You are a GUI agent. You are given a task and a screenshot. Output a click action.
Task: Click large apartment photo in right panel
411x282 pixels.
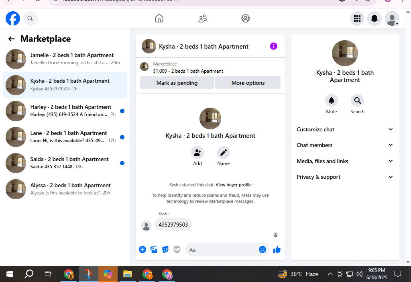pos(345,53)
